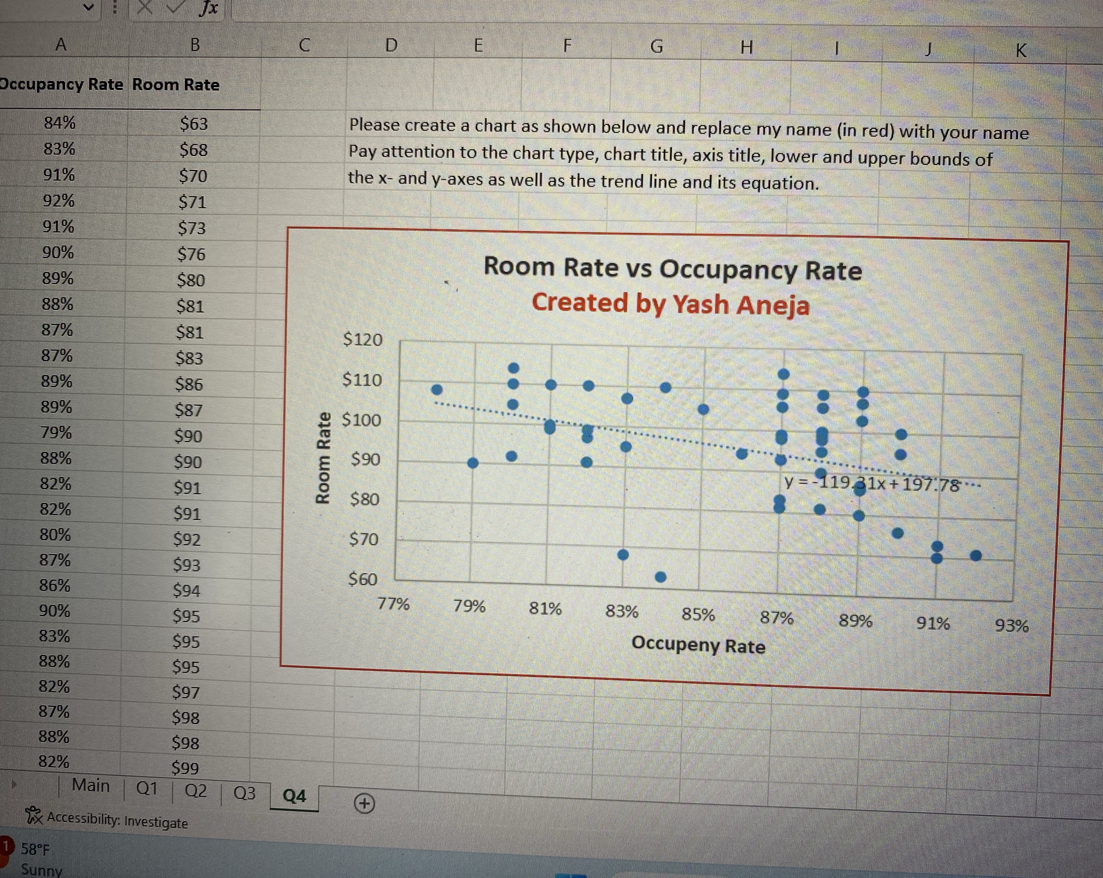Click the insert function fx icon
Screen dimensions: 1103x878
pyautogui.click(x=208, y=8)
